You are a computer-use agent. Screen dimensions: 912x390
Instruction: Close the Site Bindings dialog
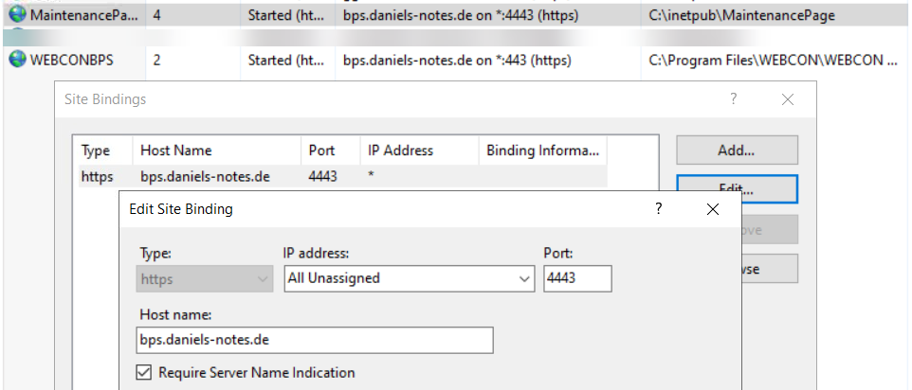point(788,99)
